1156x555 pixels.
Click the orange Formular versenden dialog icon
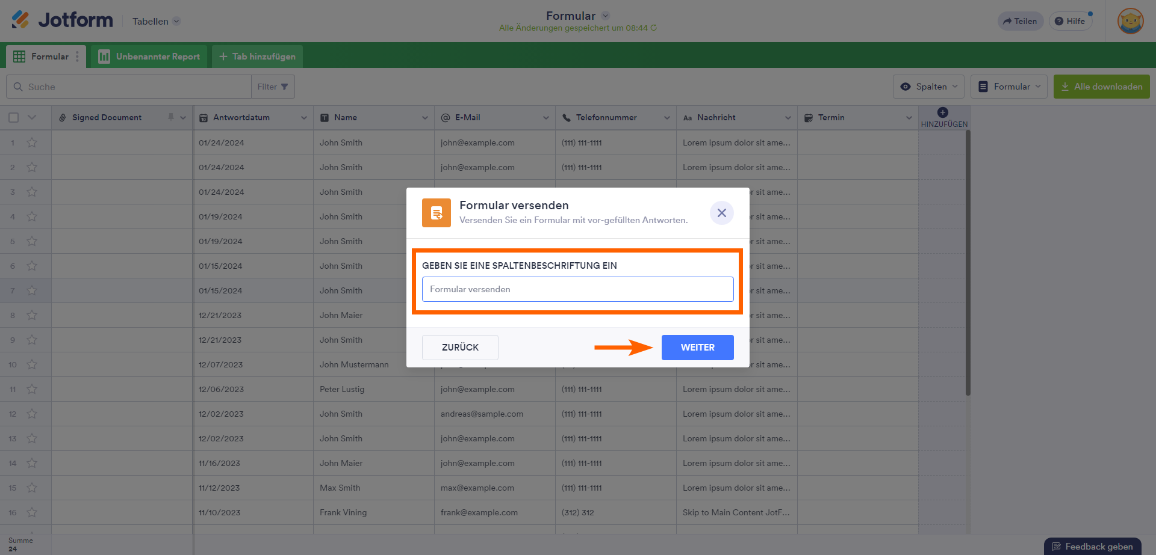point(437,213)
